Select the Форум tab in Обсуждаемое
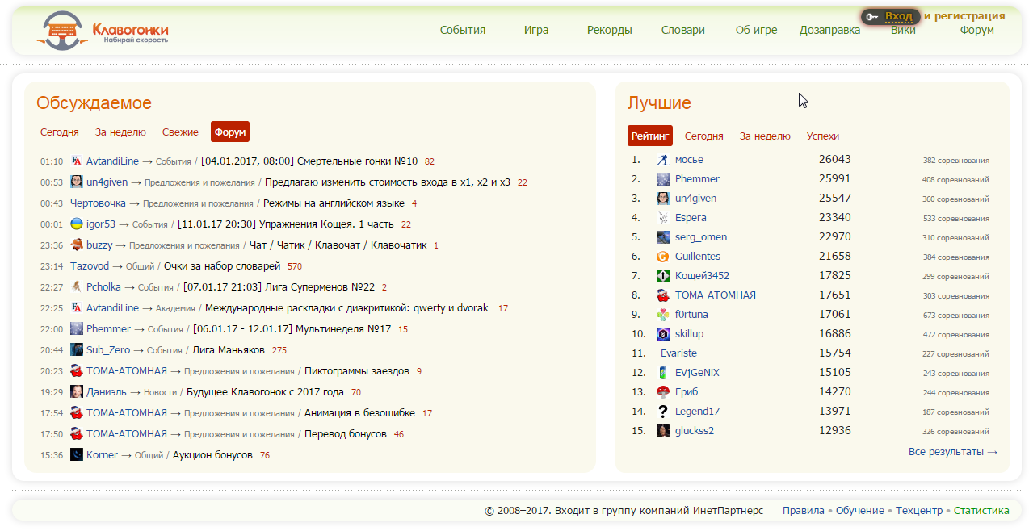This screenshot has height=531, width=1033. point(230,132)
